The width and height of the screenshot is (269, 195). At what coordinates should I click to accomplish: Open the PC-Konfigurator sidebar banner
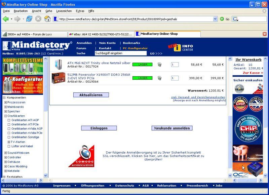(23, 85)
